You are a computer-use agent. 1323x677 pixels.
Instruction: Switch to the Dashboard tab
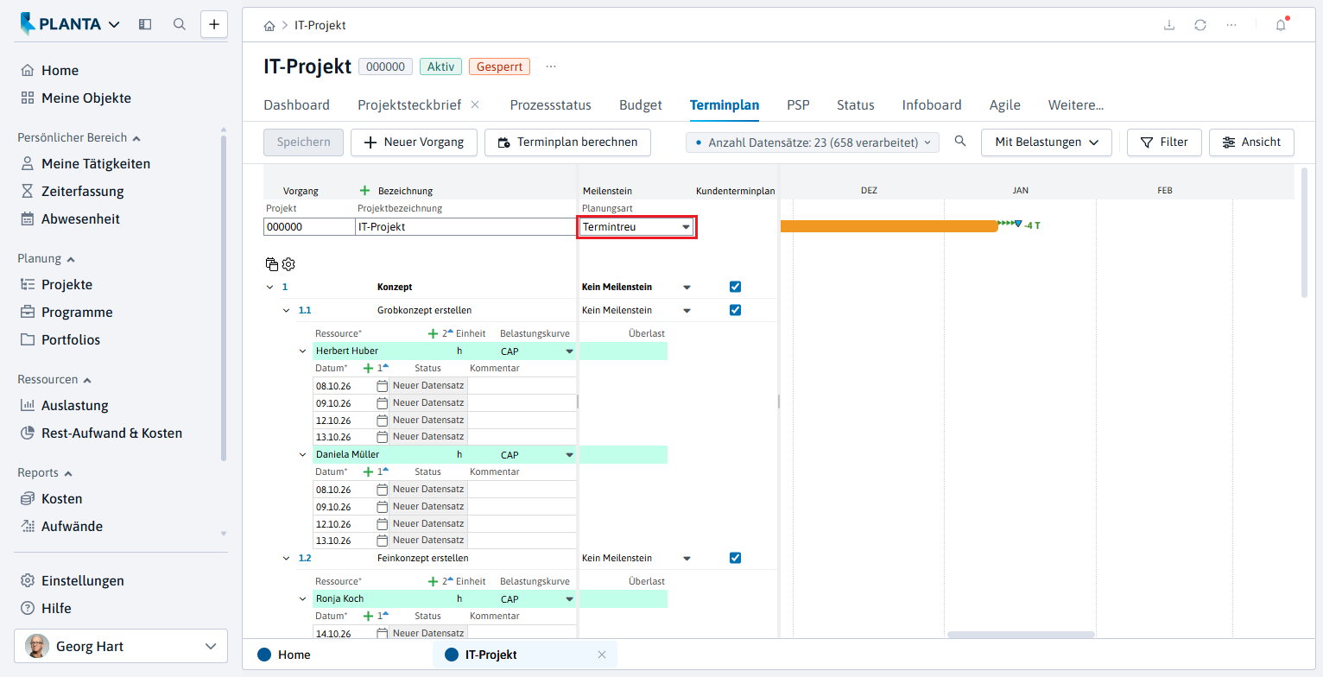296,105
